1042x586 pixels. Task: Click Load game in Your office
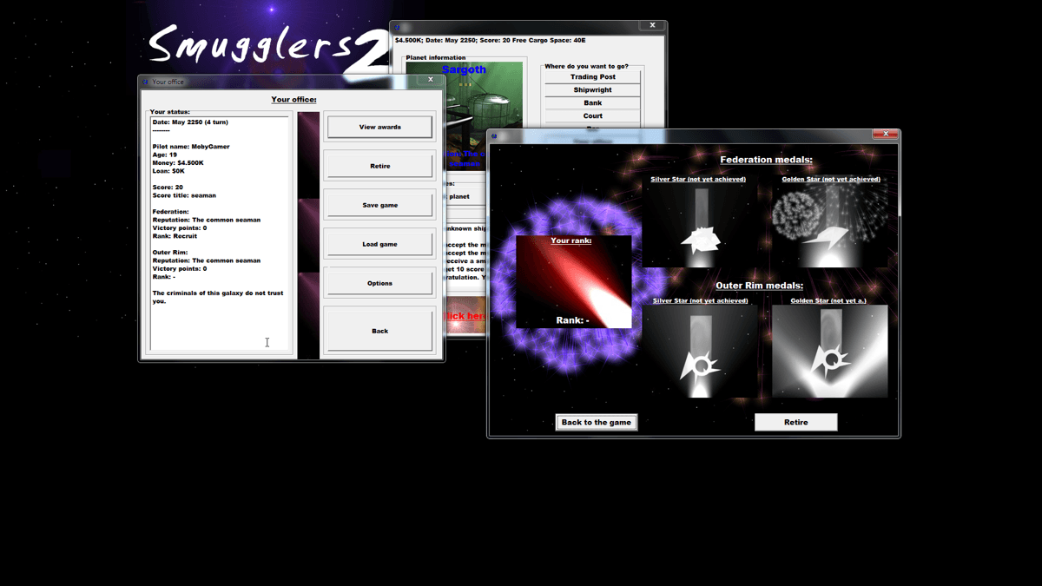379,244
